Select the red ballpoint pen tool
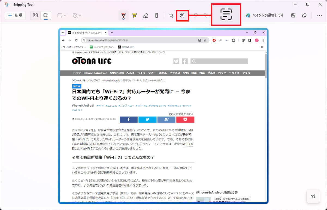The height and width of the screenshot is (210, 327). coord(123,16)
